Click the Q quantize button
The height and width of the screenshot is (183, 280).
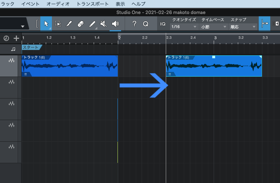(x=146, y=24)
